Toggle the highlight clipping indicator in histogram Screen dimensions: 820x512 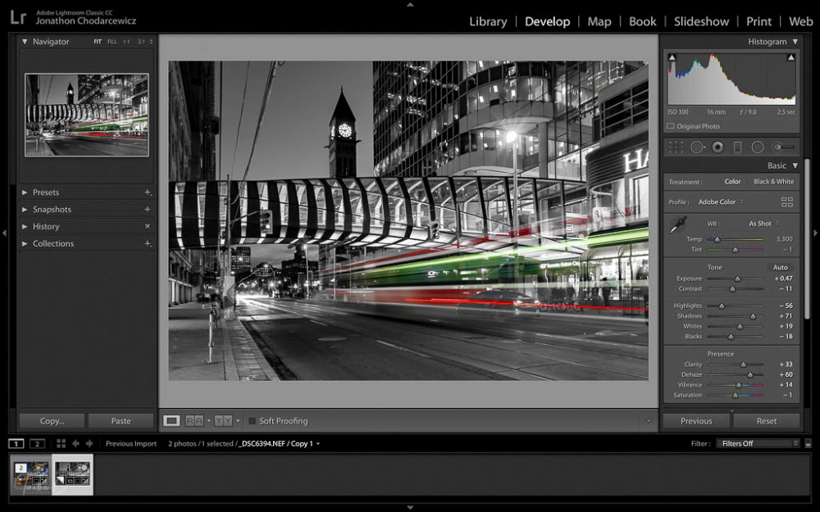click(791, 58)
